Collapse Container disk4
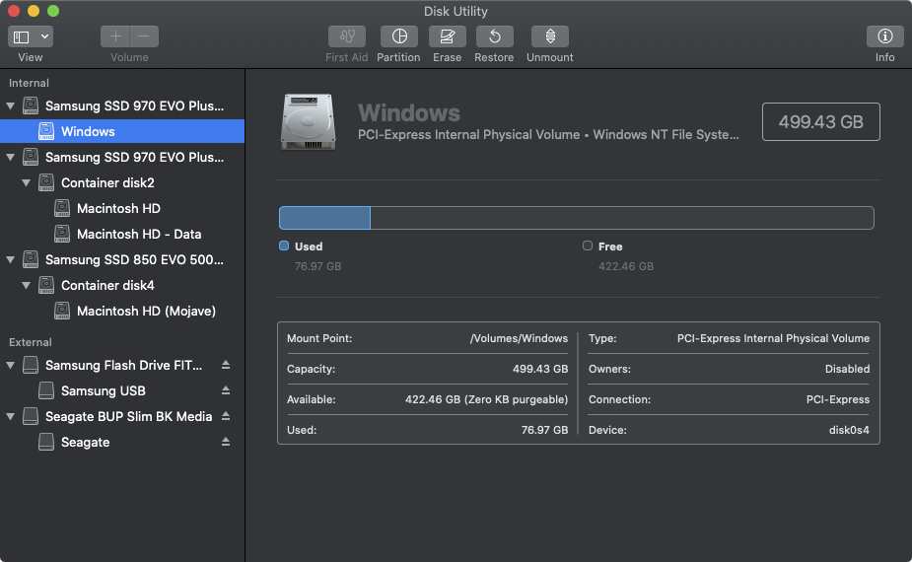This screenshot has width=912, height=562. pyautogui.click(x=27, y=285)
